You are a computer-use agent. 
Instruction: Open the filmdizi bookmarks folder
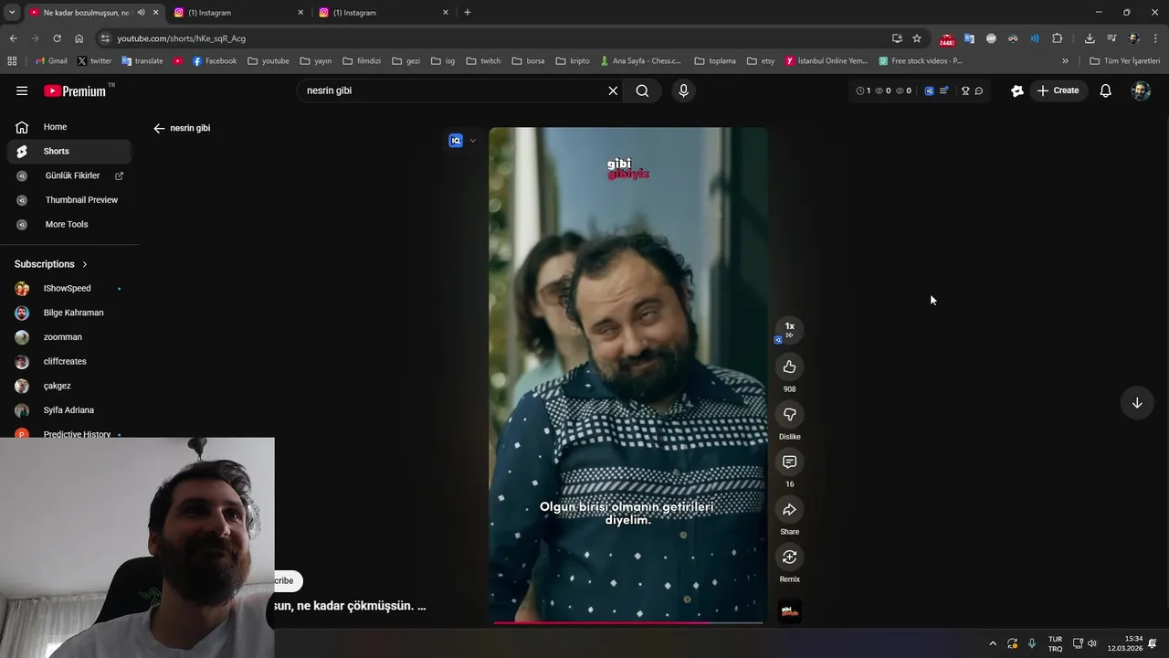(x=362, y=61)
